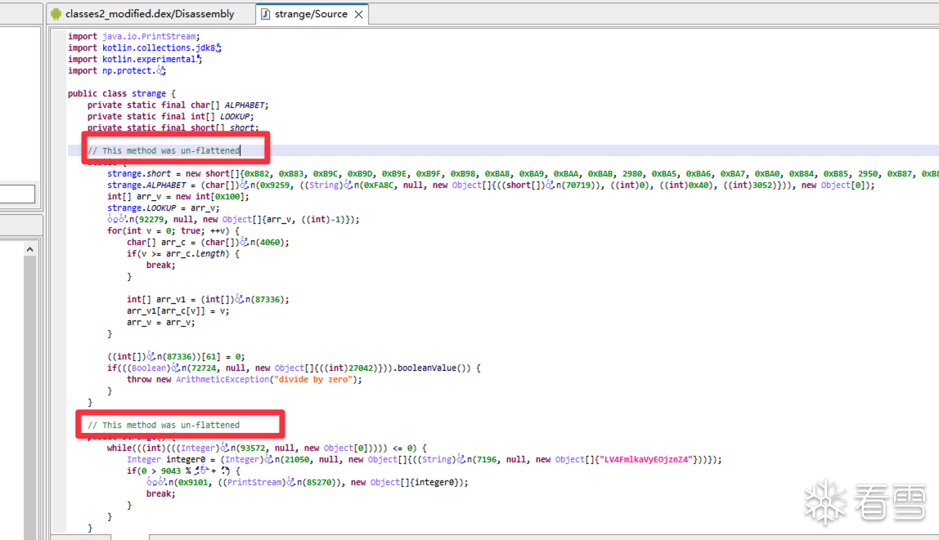939x540 pixels.
Task: Click the 'Integer integer0' declaration
Action: click(166, 460)
